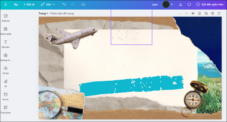The image size is (227, 122).
Task: Open the Thành phần elements panel
Action: click(x=5, y=31)
